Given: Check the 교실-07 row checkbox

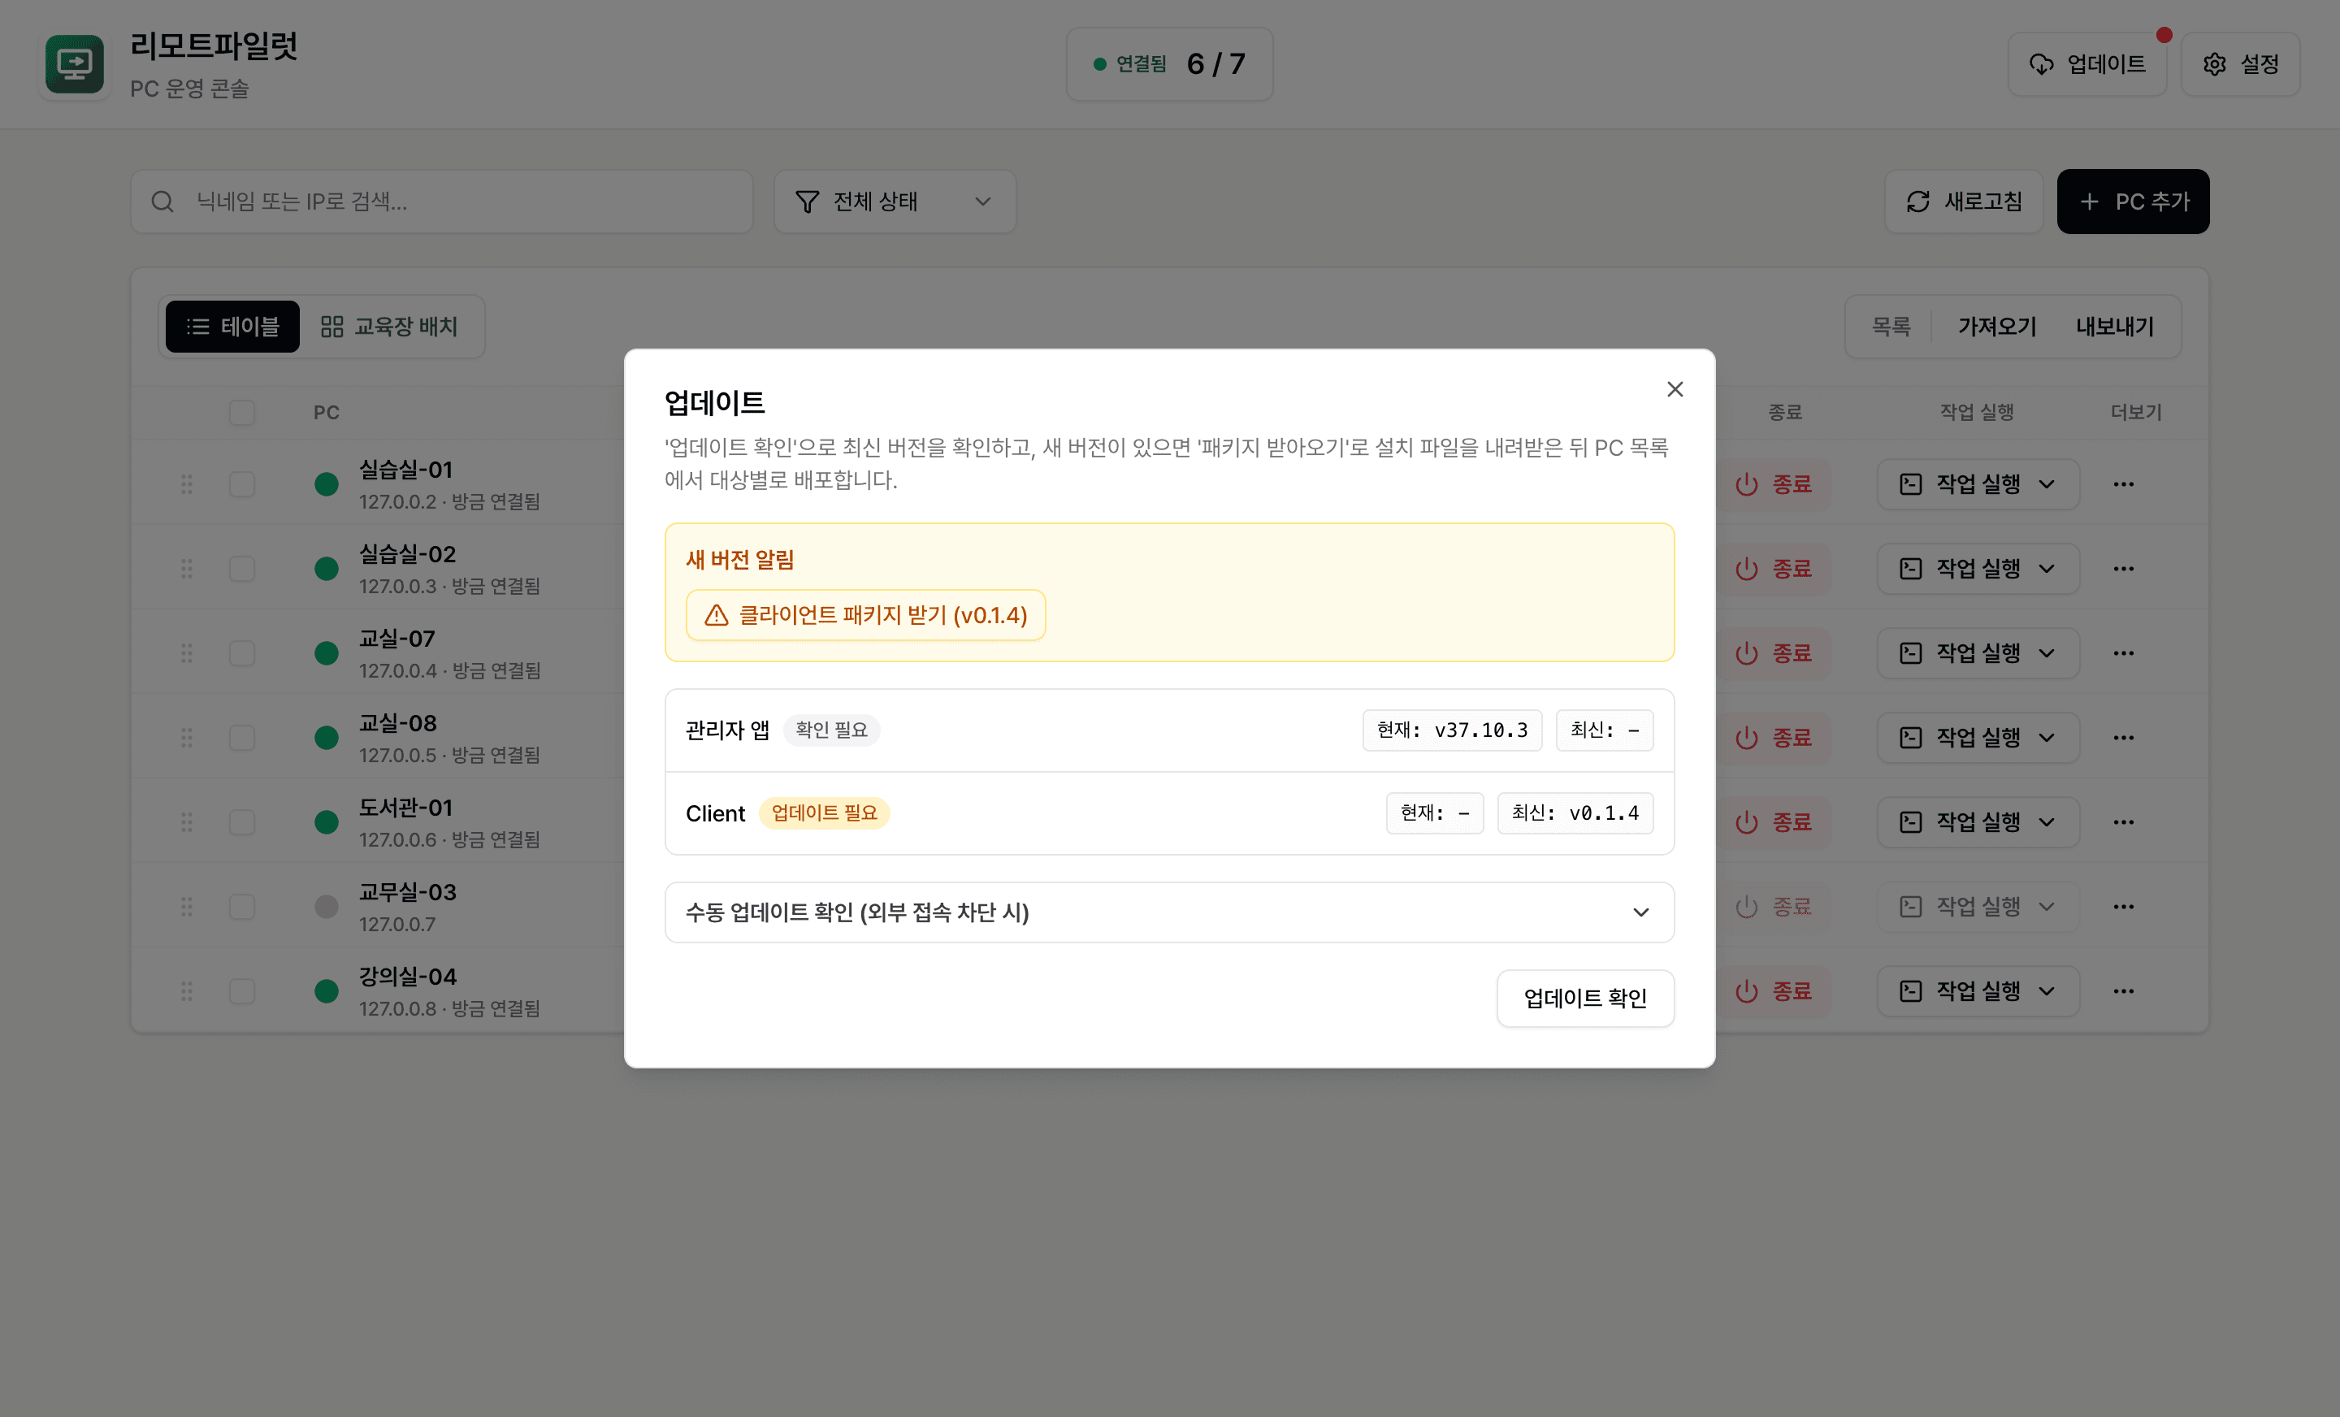Looking at the screenshot, I should click(242, 653).
